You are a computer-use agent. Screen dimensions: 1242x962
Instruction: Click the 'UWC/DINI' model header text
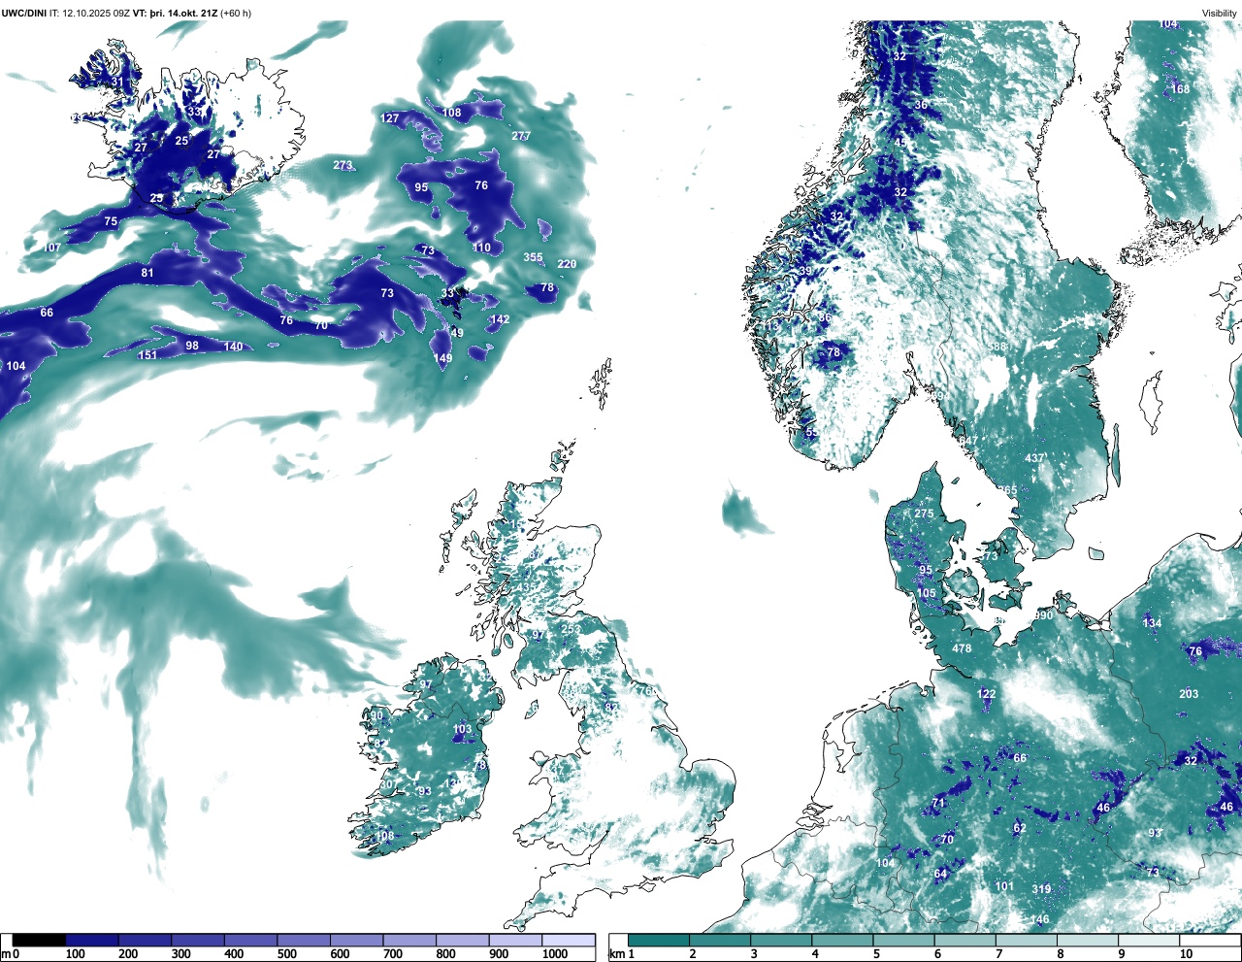point(24,13)
